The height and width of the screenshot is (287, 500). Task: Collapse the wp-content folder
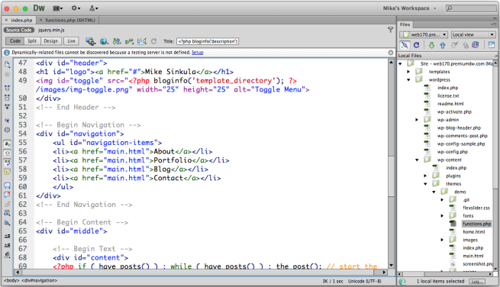pyautogui.click(x=417, y=160)
